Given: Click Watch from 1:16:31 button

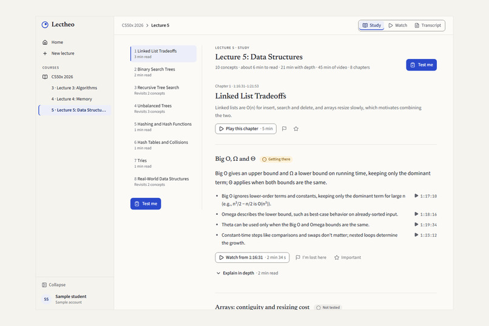Looking at the screenshot, I should pyautogui.click(x=252, y=257).
